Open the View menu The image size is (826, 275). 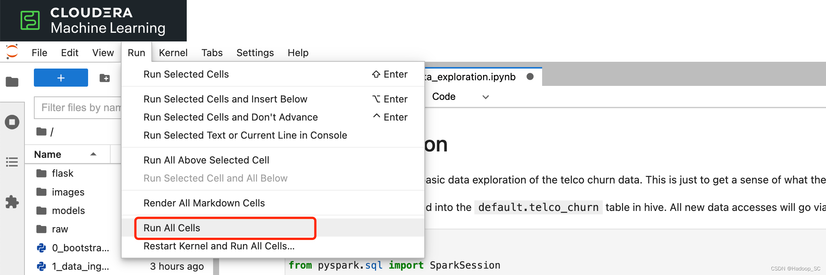point(103,53)
